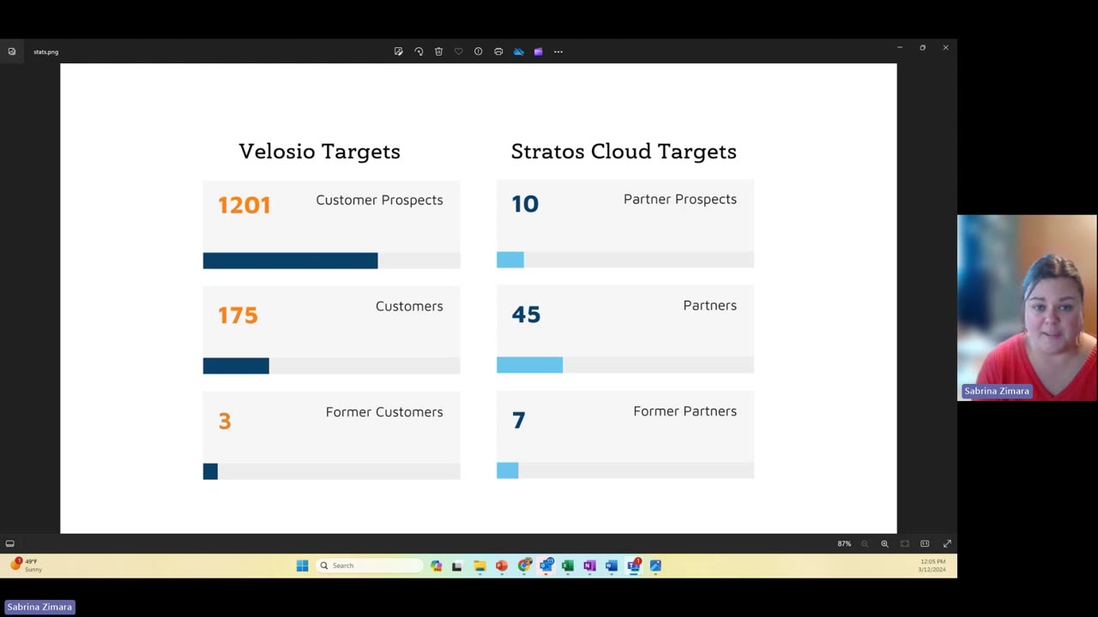Click the 1201 value
Screen dimensions: 1098x617
[x=244, y=205]
